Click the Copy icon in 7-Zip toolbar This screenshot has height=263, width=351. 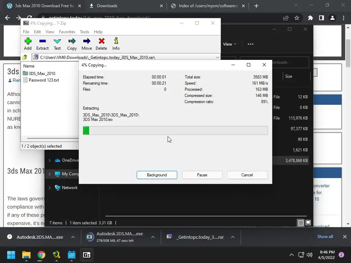click(72, 44)
